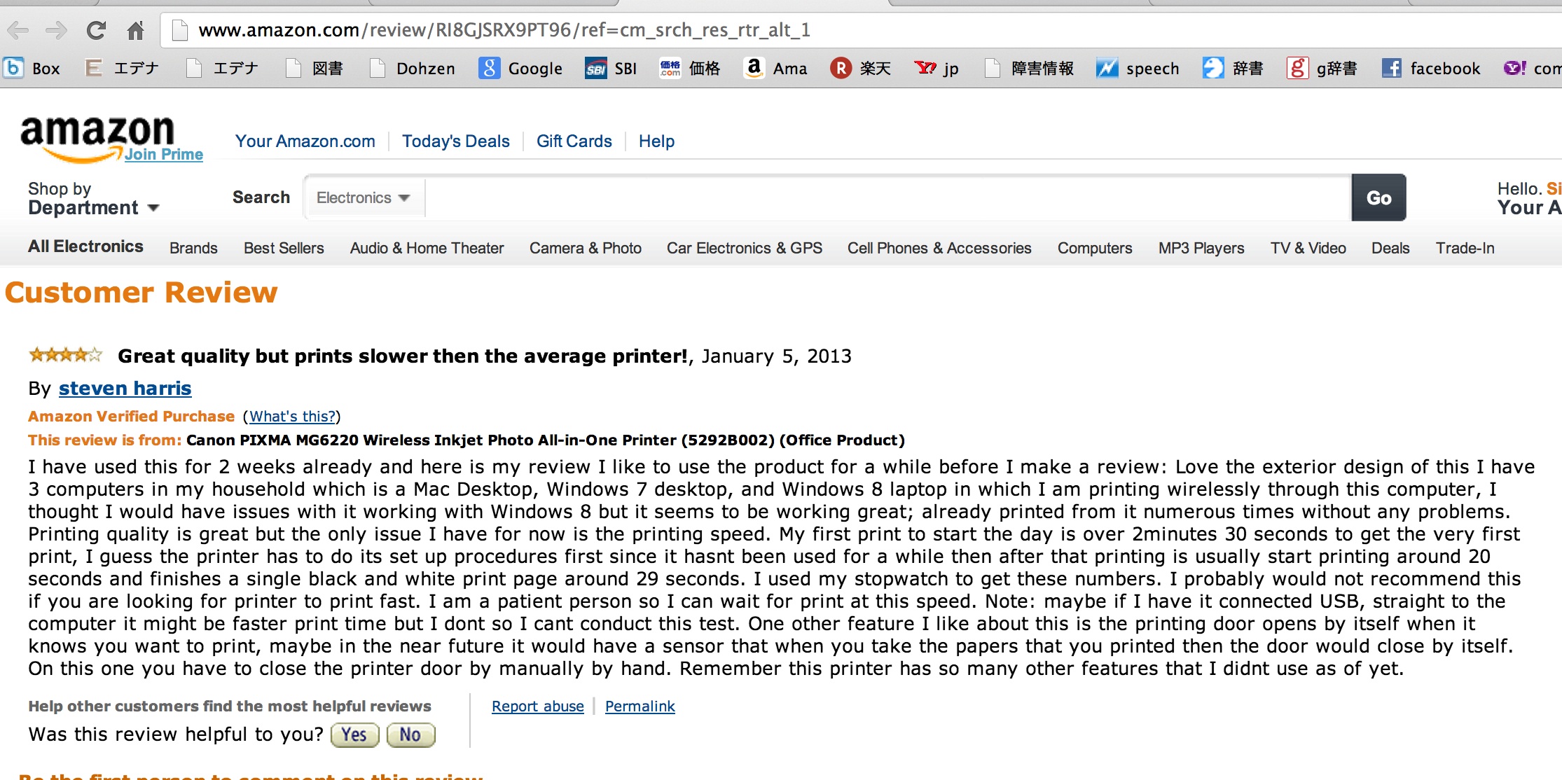Open the Box bookmark icon
The image size is (1562, 780).
click(13, 68)
